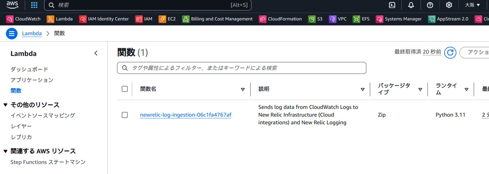The width and height of the screenshot is (489, 174).
Task: Click the Billing and Cost Management icon
Action: point(186,19)
